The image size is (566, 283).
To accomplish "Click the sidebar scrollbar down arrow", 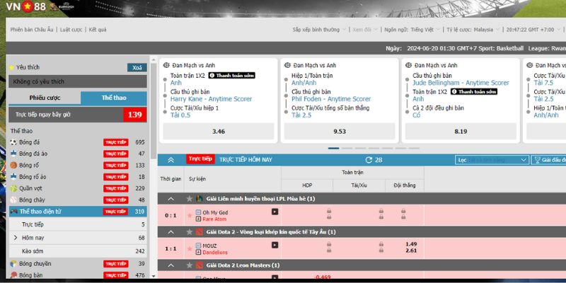I will 153,276.
